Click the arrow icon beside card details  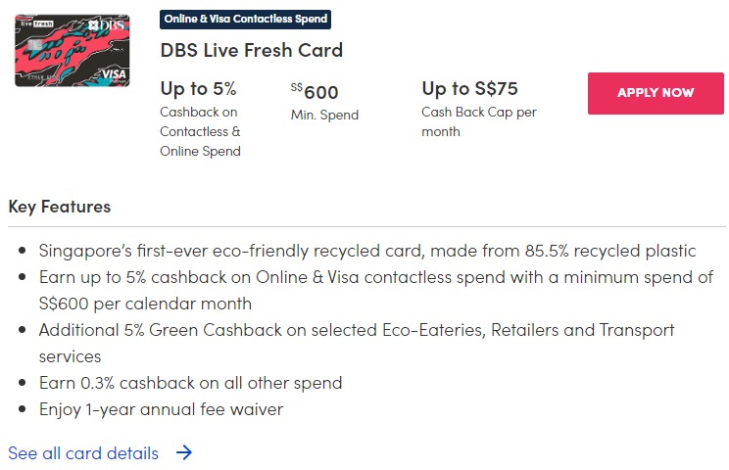pos(183,453)
